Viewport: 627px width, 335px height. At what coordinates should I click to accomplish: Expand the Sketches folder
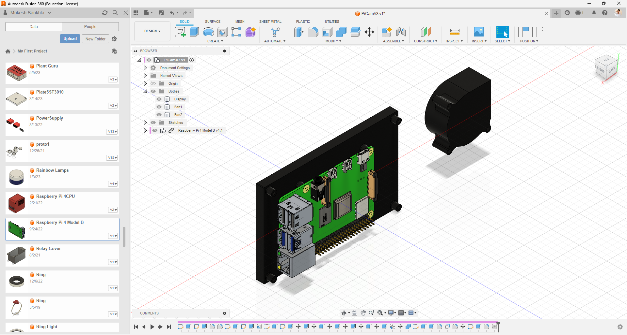tap(145, 123)
